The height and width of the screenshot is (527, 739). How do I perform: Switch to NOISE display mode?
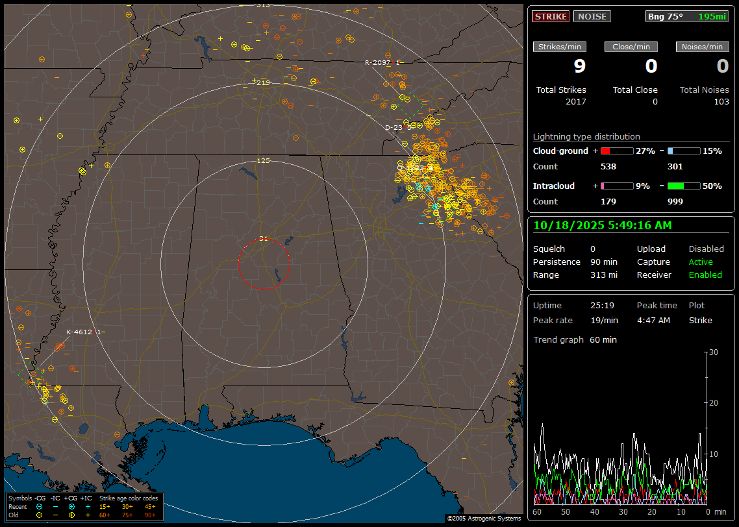tap(592, 16)
